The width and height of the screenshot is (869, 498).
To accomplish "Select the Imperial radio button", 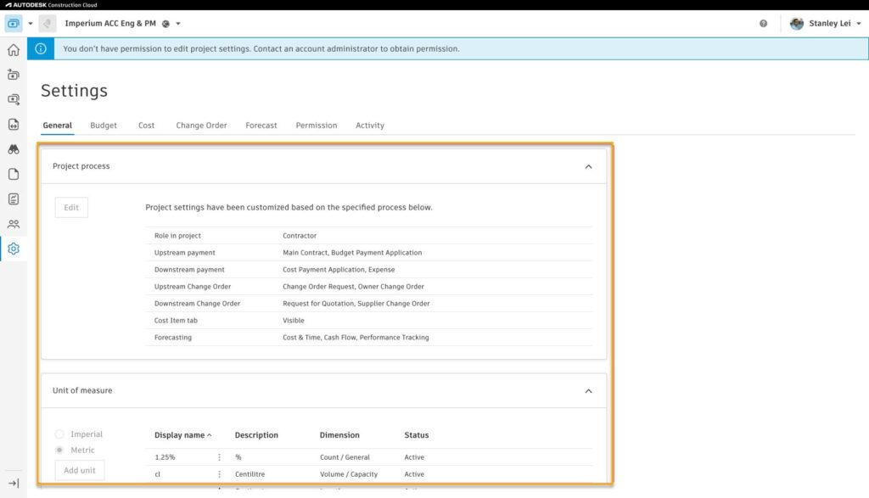I will tap(59, 434).
